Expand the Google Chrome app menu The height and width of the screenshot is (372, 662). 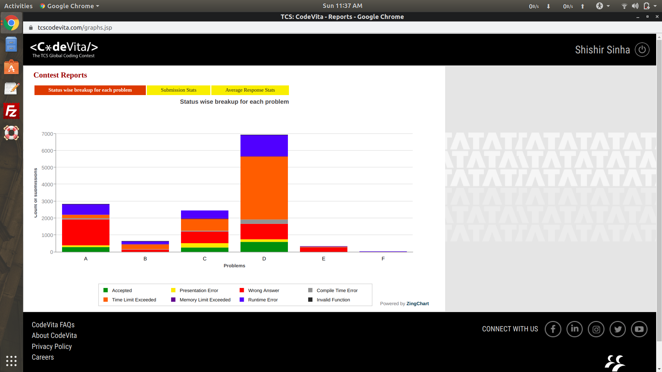[70, 6]
